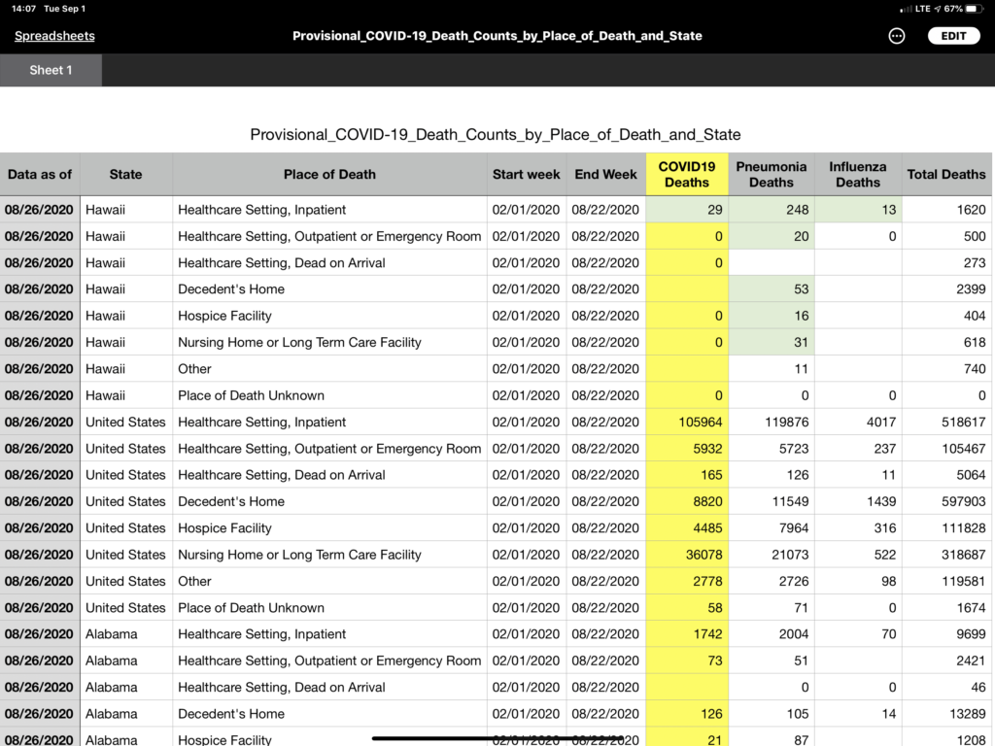Select the Data as of column header
This screenshot has width=995, height=746.
(x=40, y=175)
